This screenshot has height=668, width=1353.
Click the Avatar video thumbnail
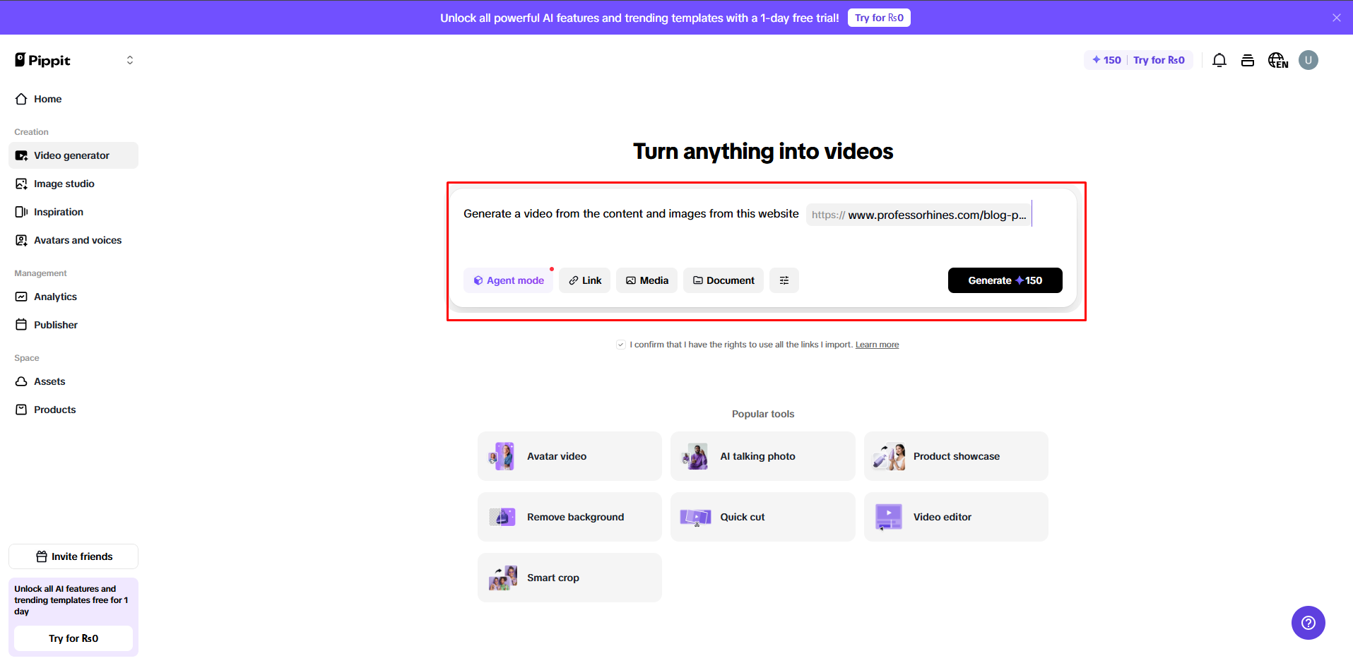pos(502,456)
